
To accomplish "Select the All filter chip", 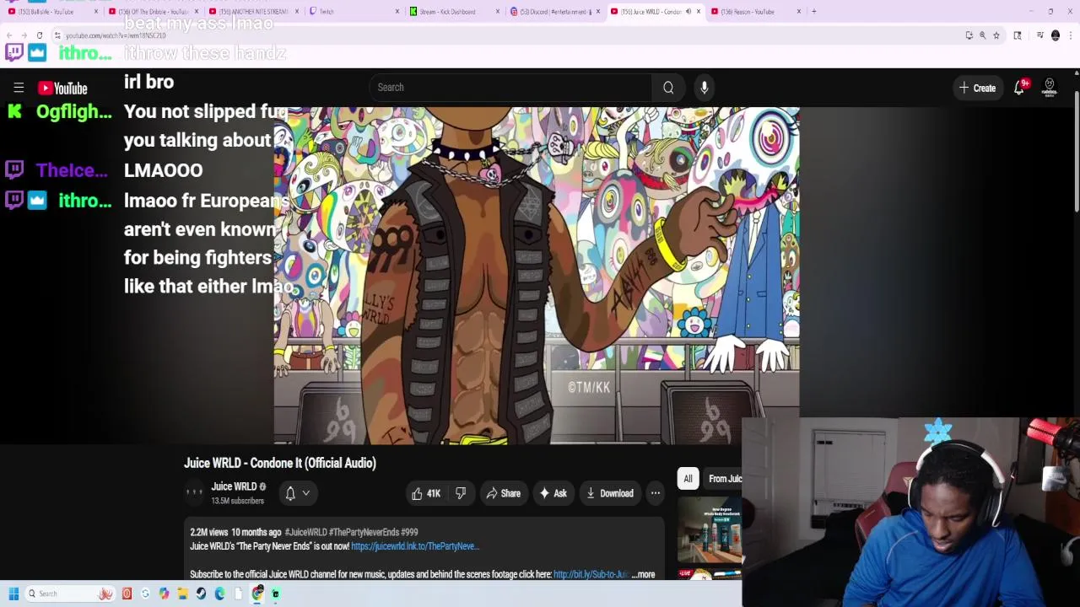I will point(688,479).
